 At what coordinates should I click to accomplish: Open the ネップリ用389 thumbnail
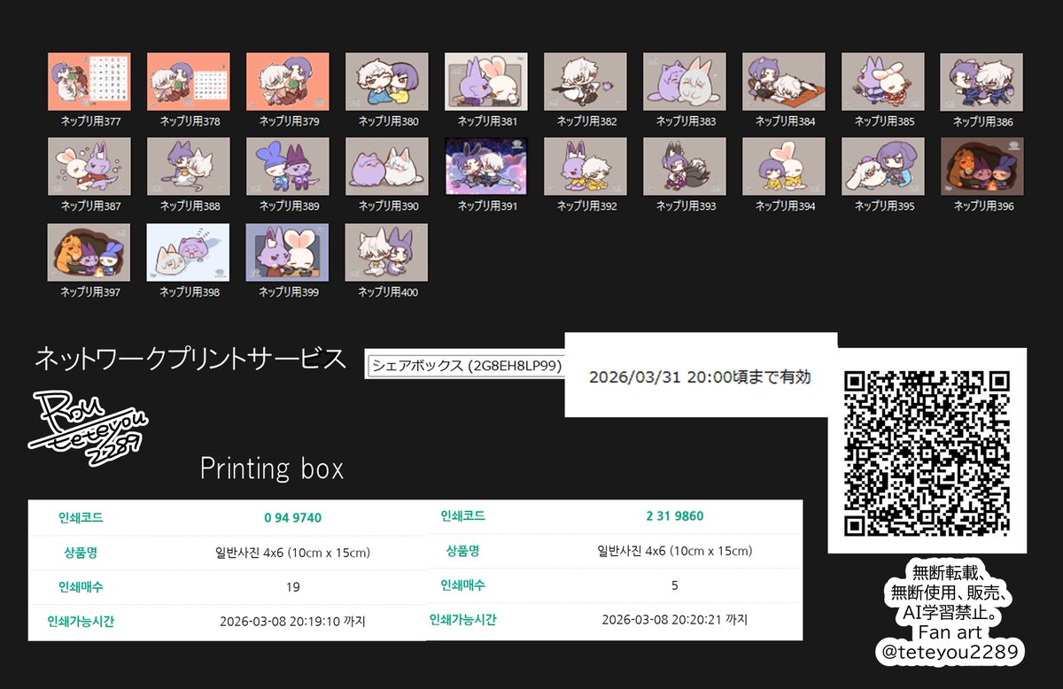point(288,166)
